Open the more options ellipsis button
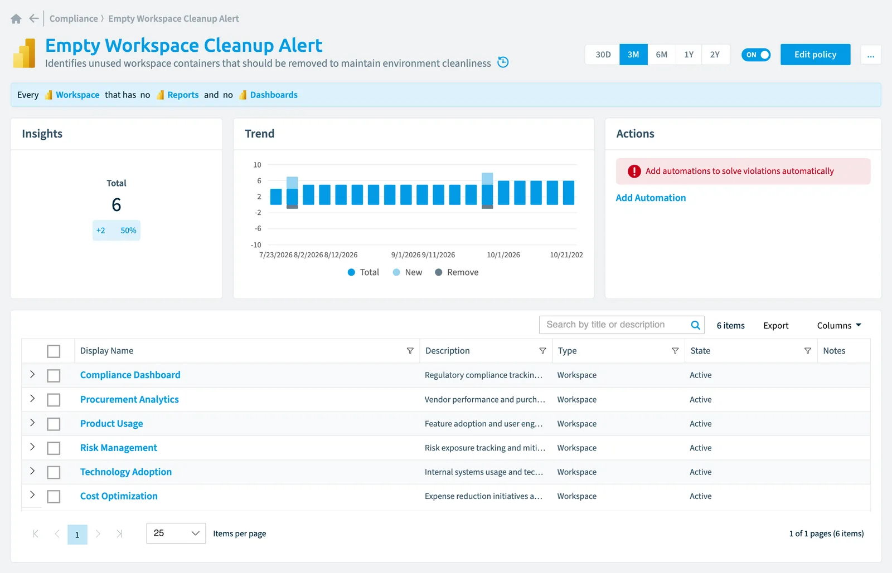 [871, 55]
